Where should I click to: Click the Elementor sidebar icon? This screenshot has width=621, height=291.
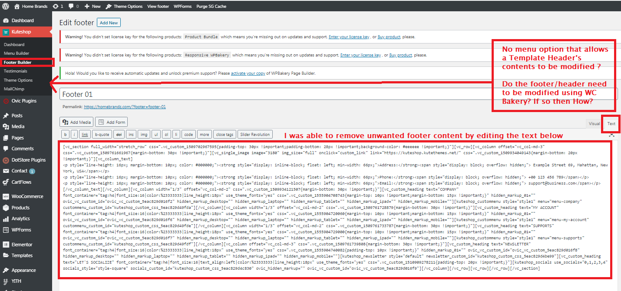[x=6, y=245]
